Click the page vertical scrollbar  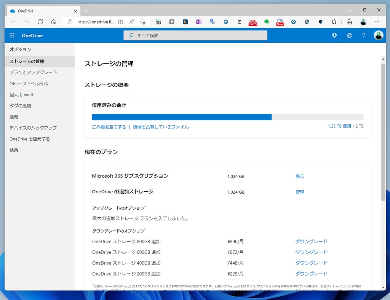[383, 132]
